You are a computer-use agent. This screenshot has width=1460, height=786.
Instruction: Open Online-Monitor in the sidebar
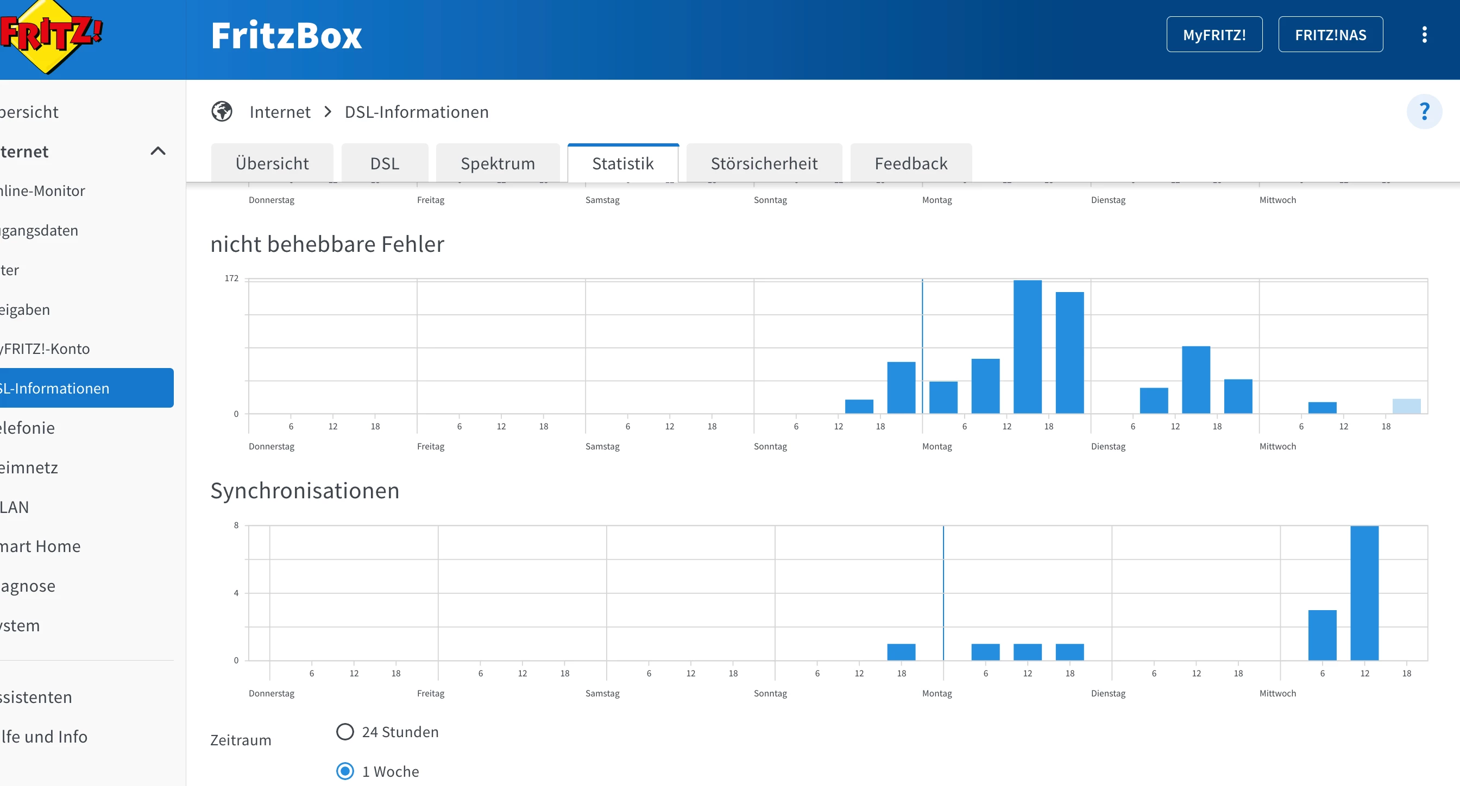[x=42, y=191]
